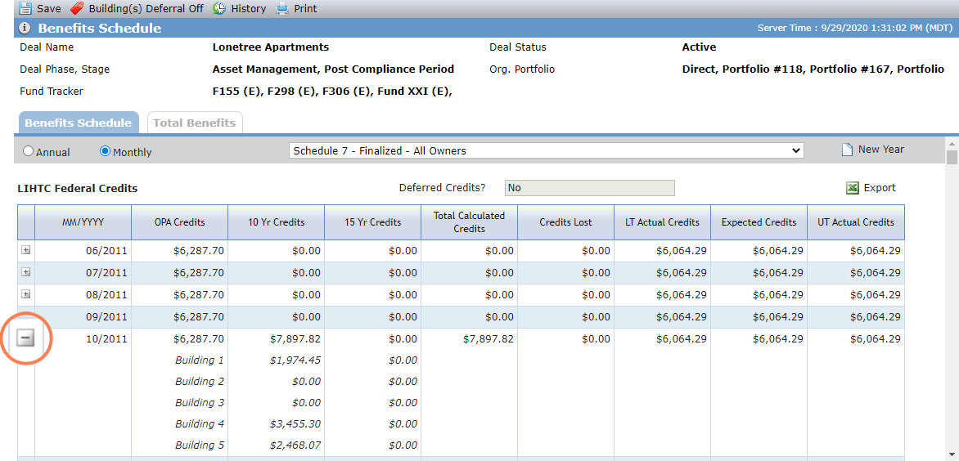The image size is (959, 461).
Task: Select the Annual radio button
Action: pos(28,151)
